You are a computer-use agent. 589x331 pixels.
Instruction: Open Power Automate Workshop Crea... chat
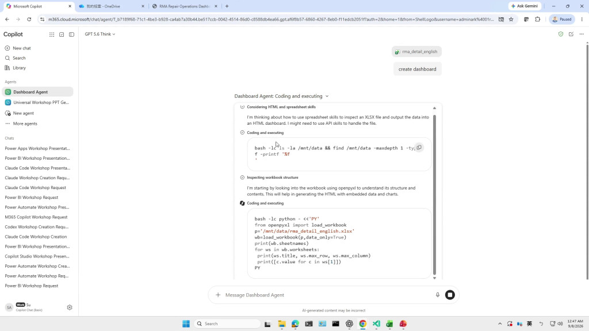[37, 266]
